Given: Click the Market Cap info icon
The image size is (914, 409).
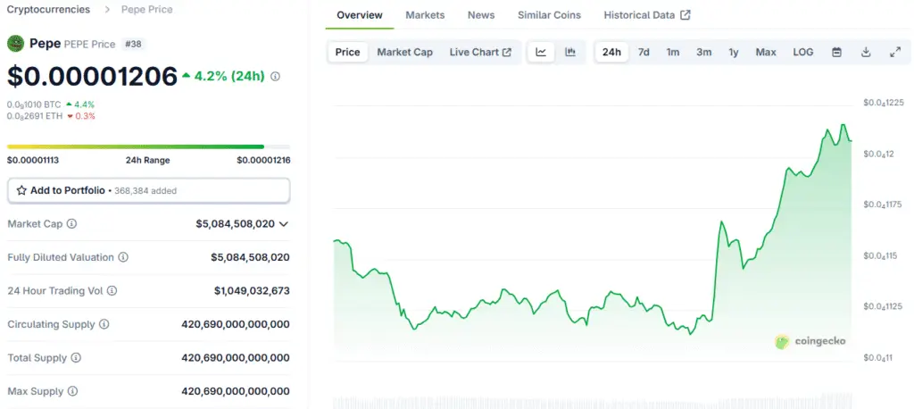Looking at the screenshot, I should 71,224.
